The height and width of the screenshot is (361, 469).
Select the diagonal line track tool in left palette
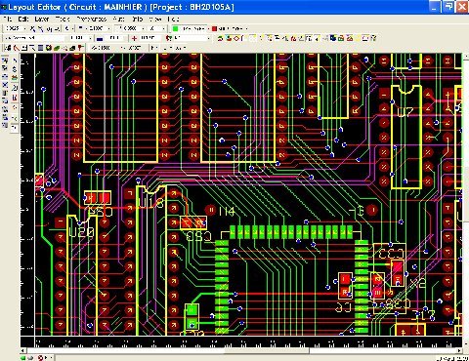click(15, 60)
